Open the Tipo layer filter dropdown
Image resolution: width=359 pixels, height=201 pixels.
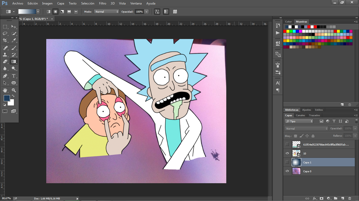pos(299,121)
